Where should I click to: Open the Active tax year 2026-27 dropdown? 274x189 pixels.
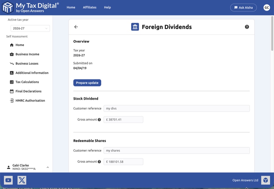[x=30, y=28]
